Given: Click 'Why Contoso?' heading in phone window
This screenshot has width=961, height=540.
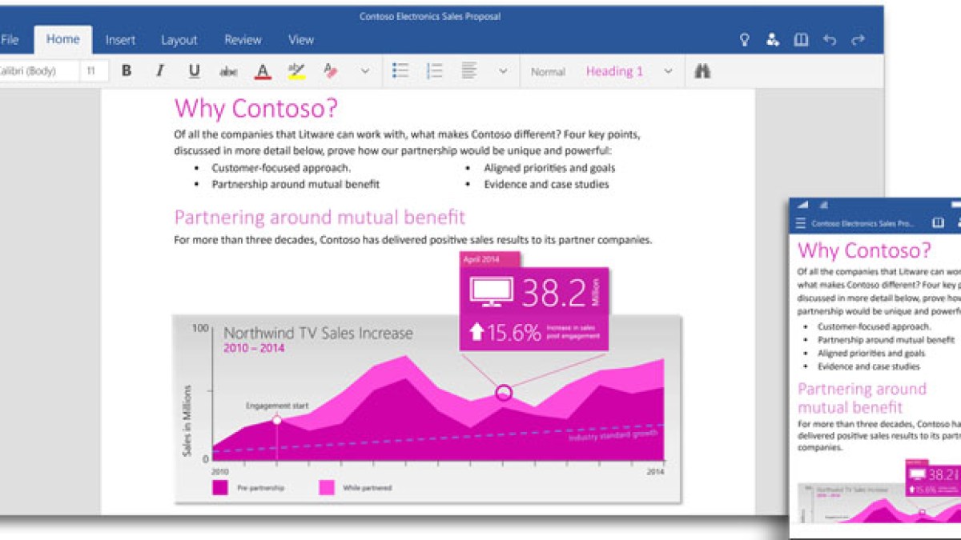Looking at the screenshot, I should point(865,250).
